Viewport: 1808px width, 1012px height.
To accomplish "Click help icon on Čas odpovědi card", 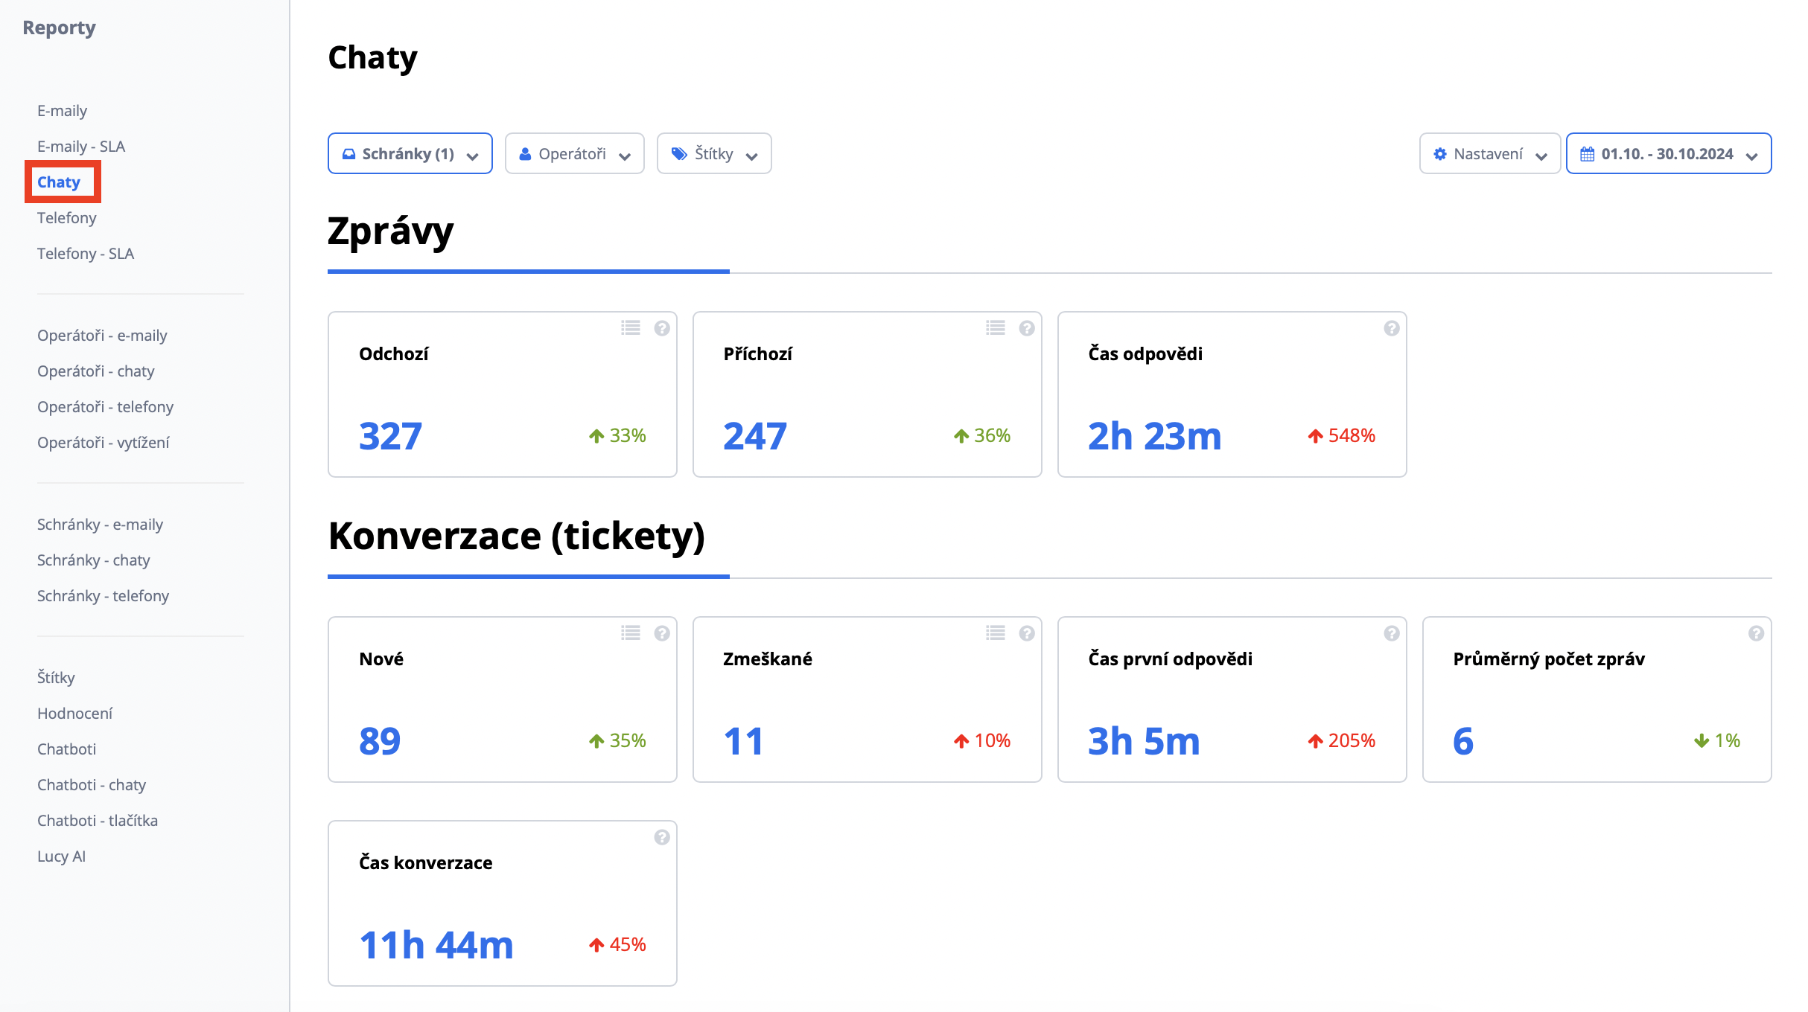I will tap(1391, 328).
